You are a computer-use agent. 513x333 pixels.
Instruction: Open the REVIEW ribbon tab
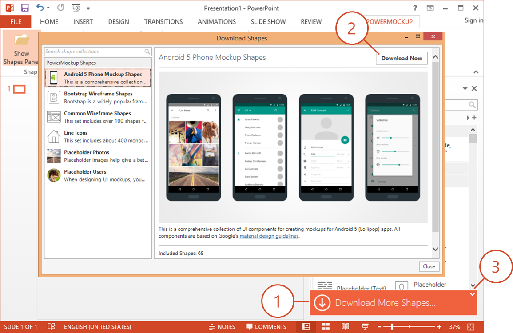311,22
